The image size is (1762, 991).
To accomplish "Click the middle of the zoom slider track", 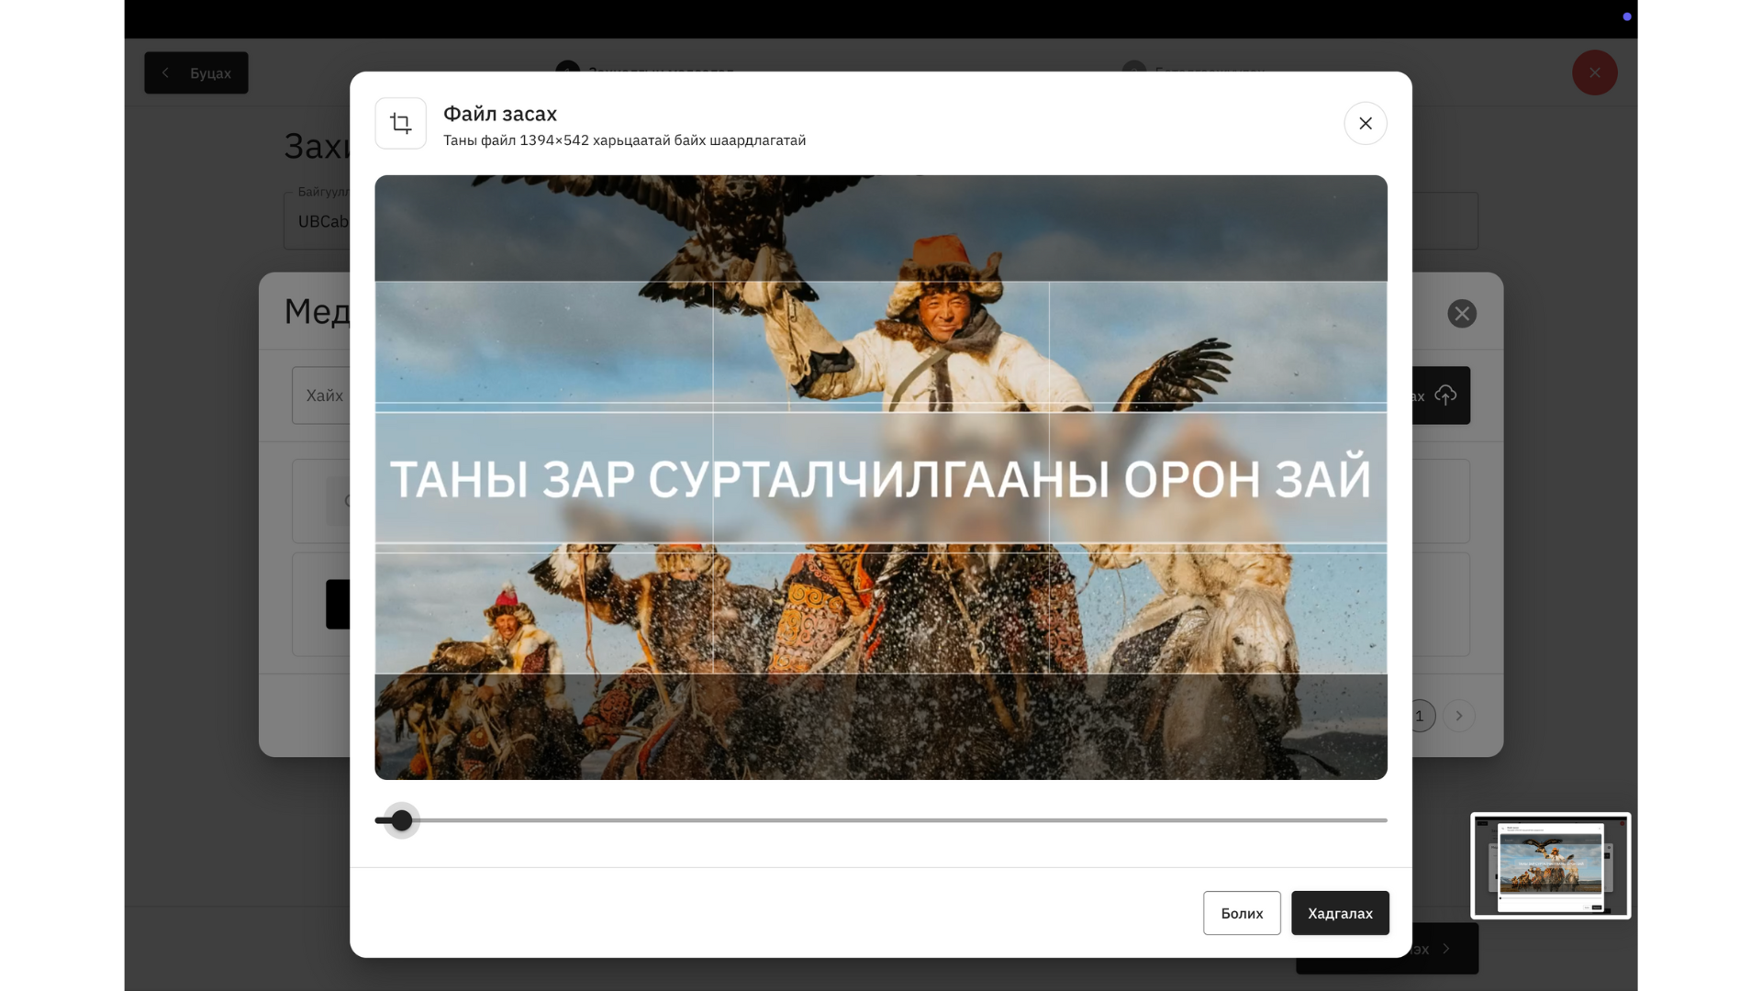I will click(881, 820).
